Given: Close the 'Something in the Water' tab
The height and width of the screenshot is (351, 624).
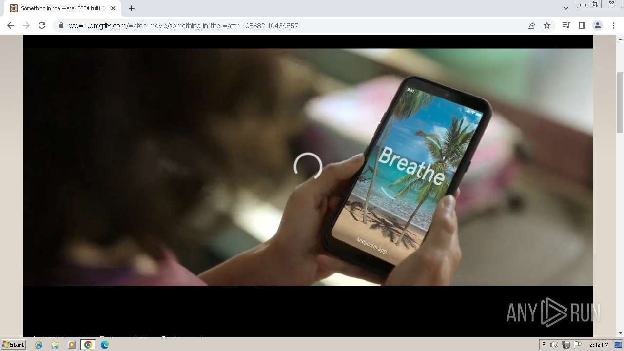Looking at the screenshot, I should (x=113, y=8).
